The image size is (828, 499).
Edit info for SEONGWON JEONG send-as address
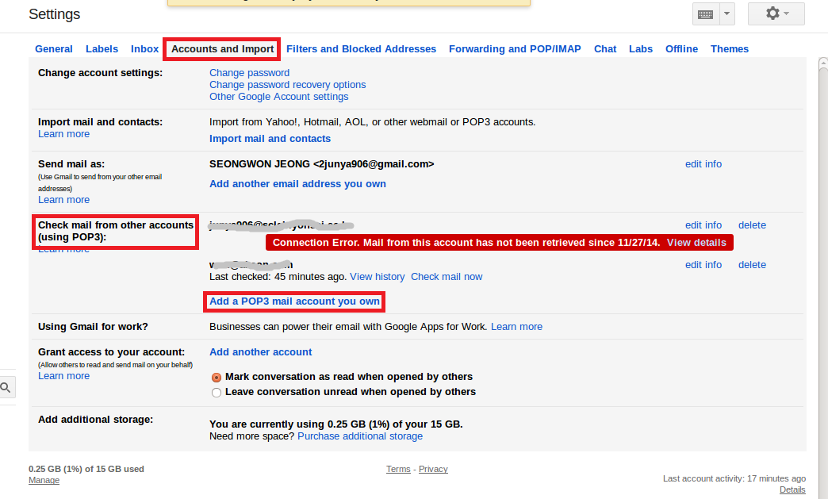click(x=703, y=164)
